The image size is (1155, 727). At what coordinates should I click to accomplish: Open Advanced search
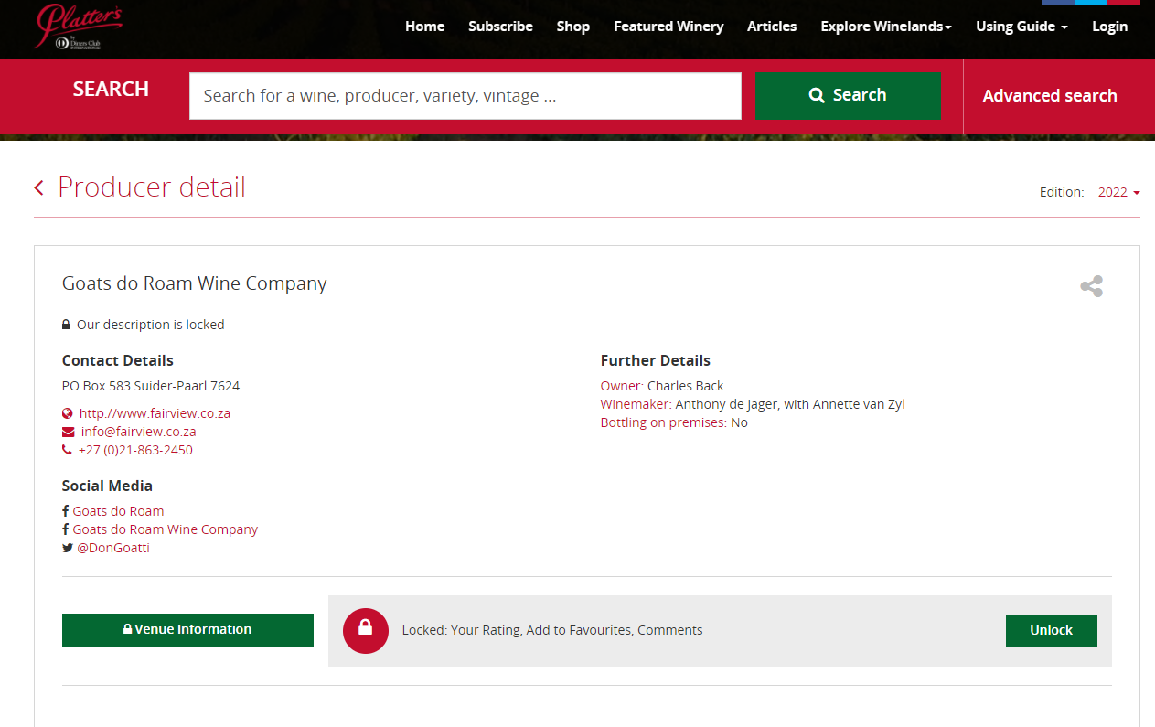pos(1050,96)
